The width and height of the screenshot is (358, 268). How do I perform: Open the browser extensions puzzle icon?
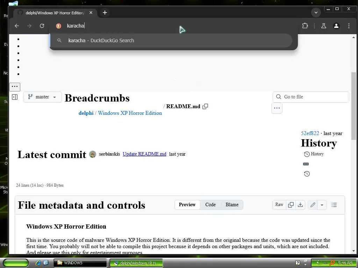click(305, 26)
